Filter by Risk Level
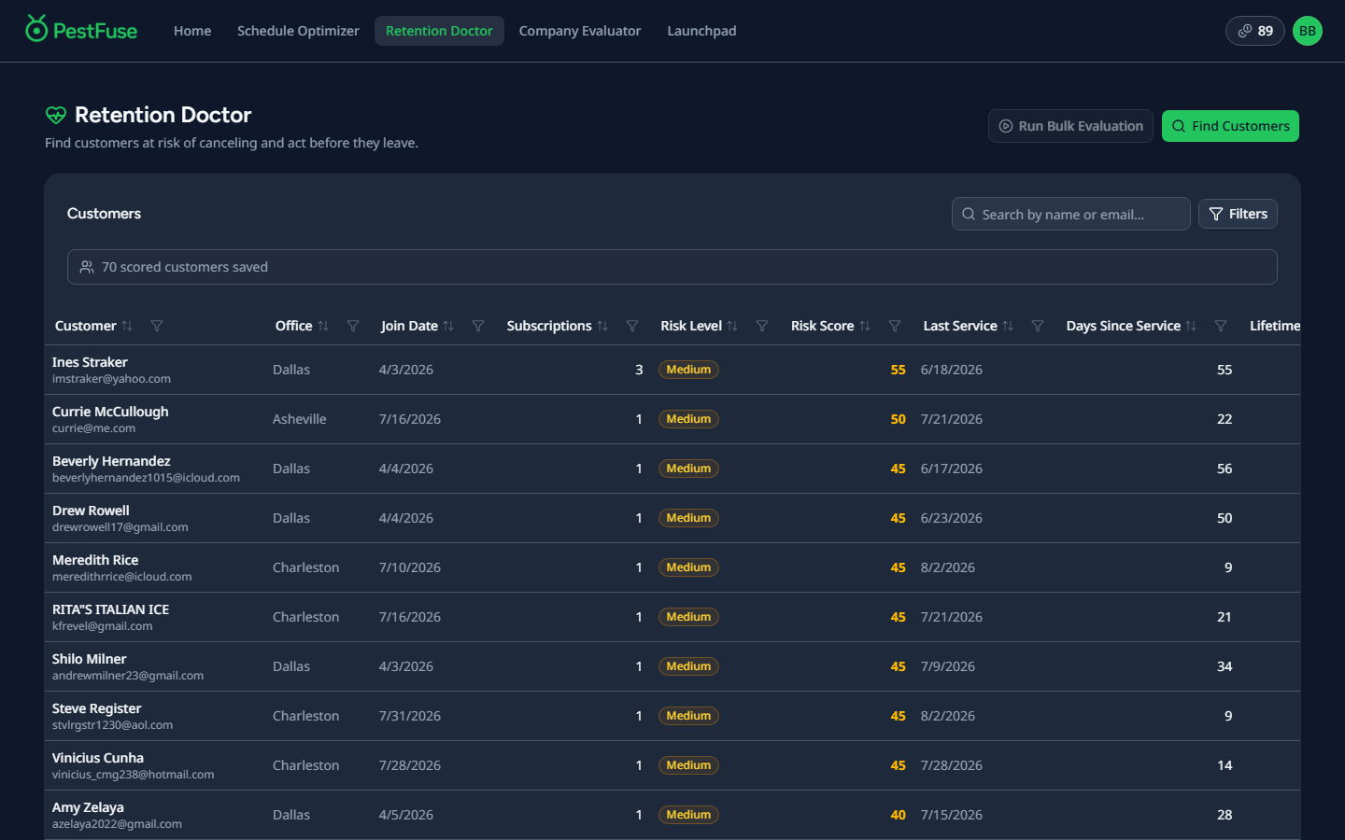The height and width of the screenshot is (840, 1345). tap(762, 326)
